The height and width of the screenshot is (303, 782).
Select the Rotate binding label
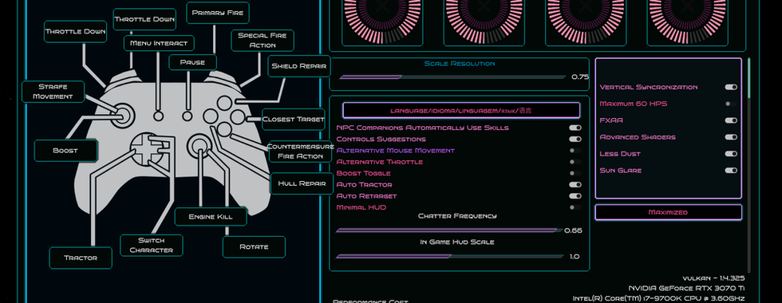tap(254, 246)
